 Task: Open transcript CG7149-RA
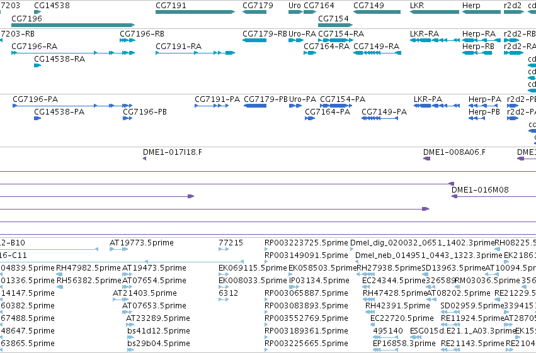[x=376, y=47]
